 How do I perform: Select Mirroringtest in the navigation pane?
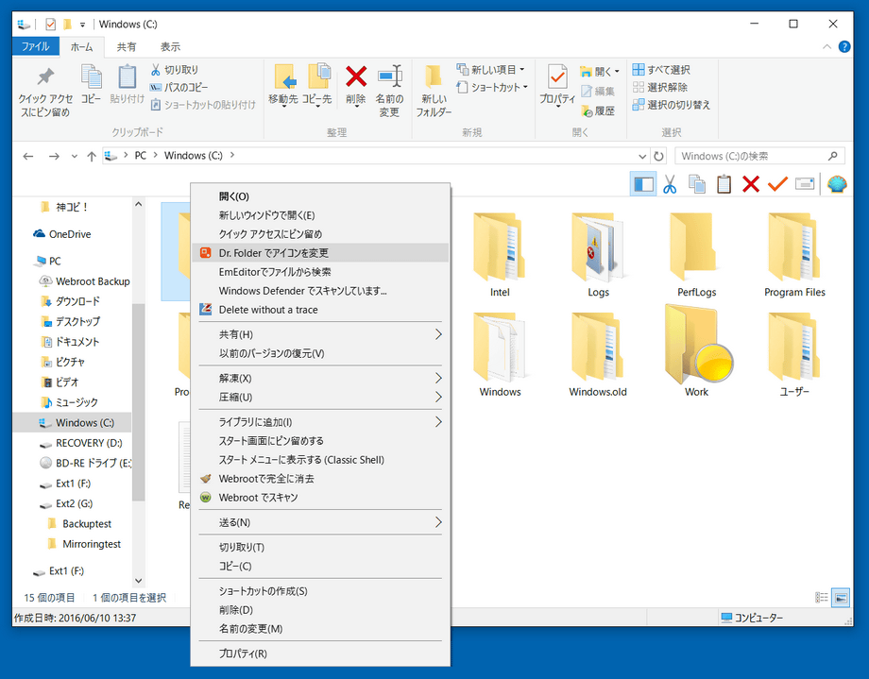point(92,544)
